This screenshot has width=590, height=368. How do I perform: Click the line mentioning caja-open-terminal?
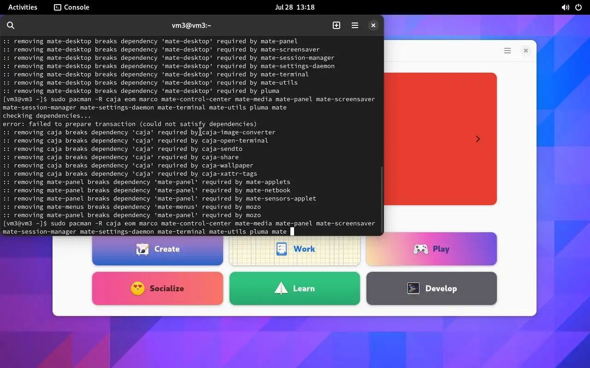click(136, 140)
